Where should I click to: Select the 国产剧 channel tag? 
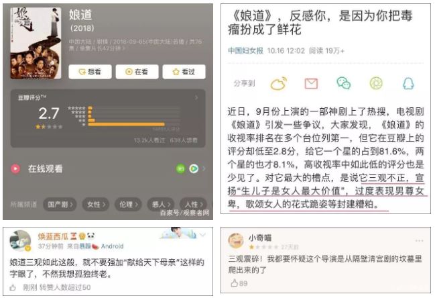point(60,205)
